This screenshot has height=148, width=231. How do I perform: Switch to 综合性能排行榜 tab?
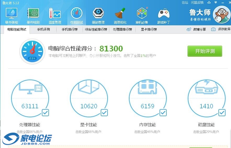[96, 29]
